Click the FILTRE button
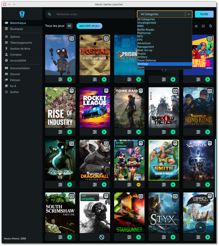This screenshot has height=246, width=219. click(x=204, y=14)
